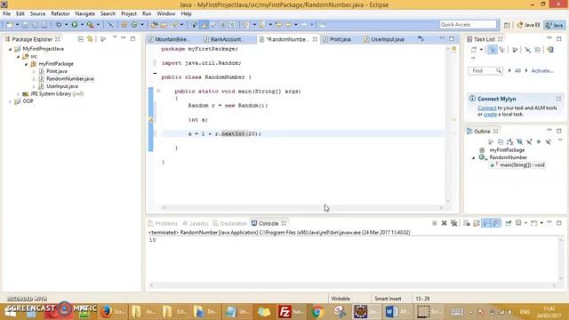The height and width of the screenshot is (320, 569).
Task: Toggle Focus on Workweek in Task List
Action: point(515,50)
